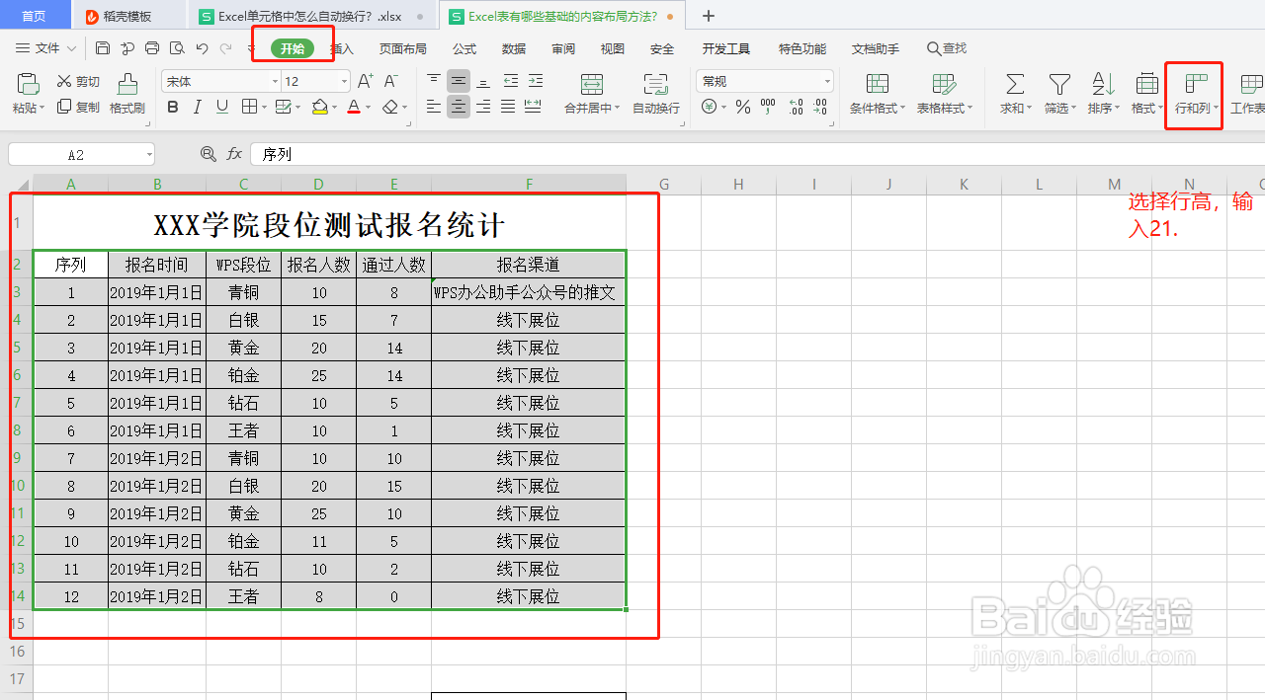
Task: Toggle underline formatting
Action: pyautogui.click(x=220, y=108)
